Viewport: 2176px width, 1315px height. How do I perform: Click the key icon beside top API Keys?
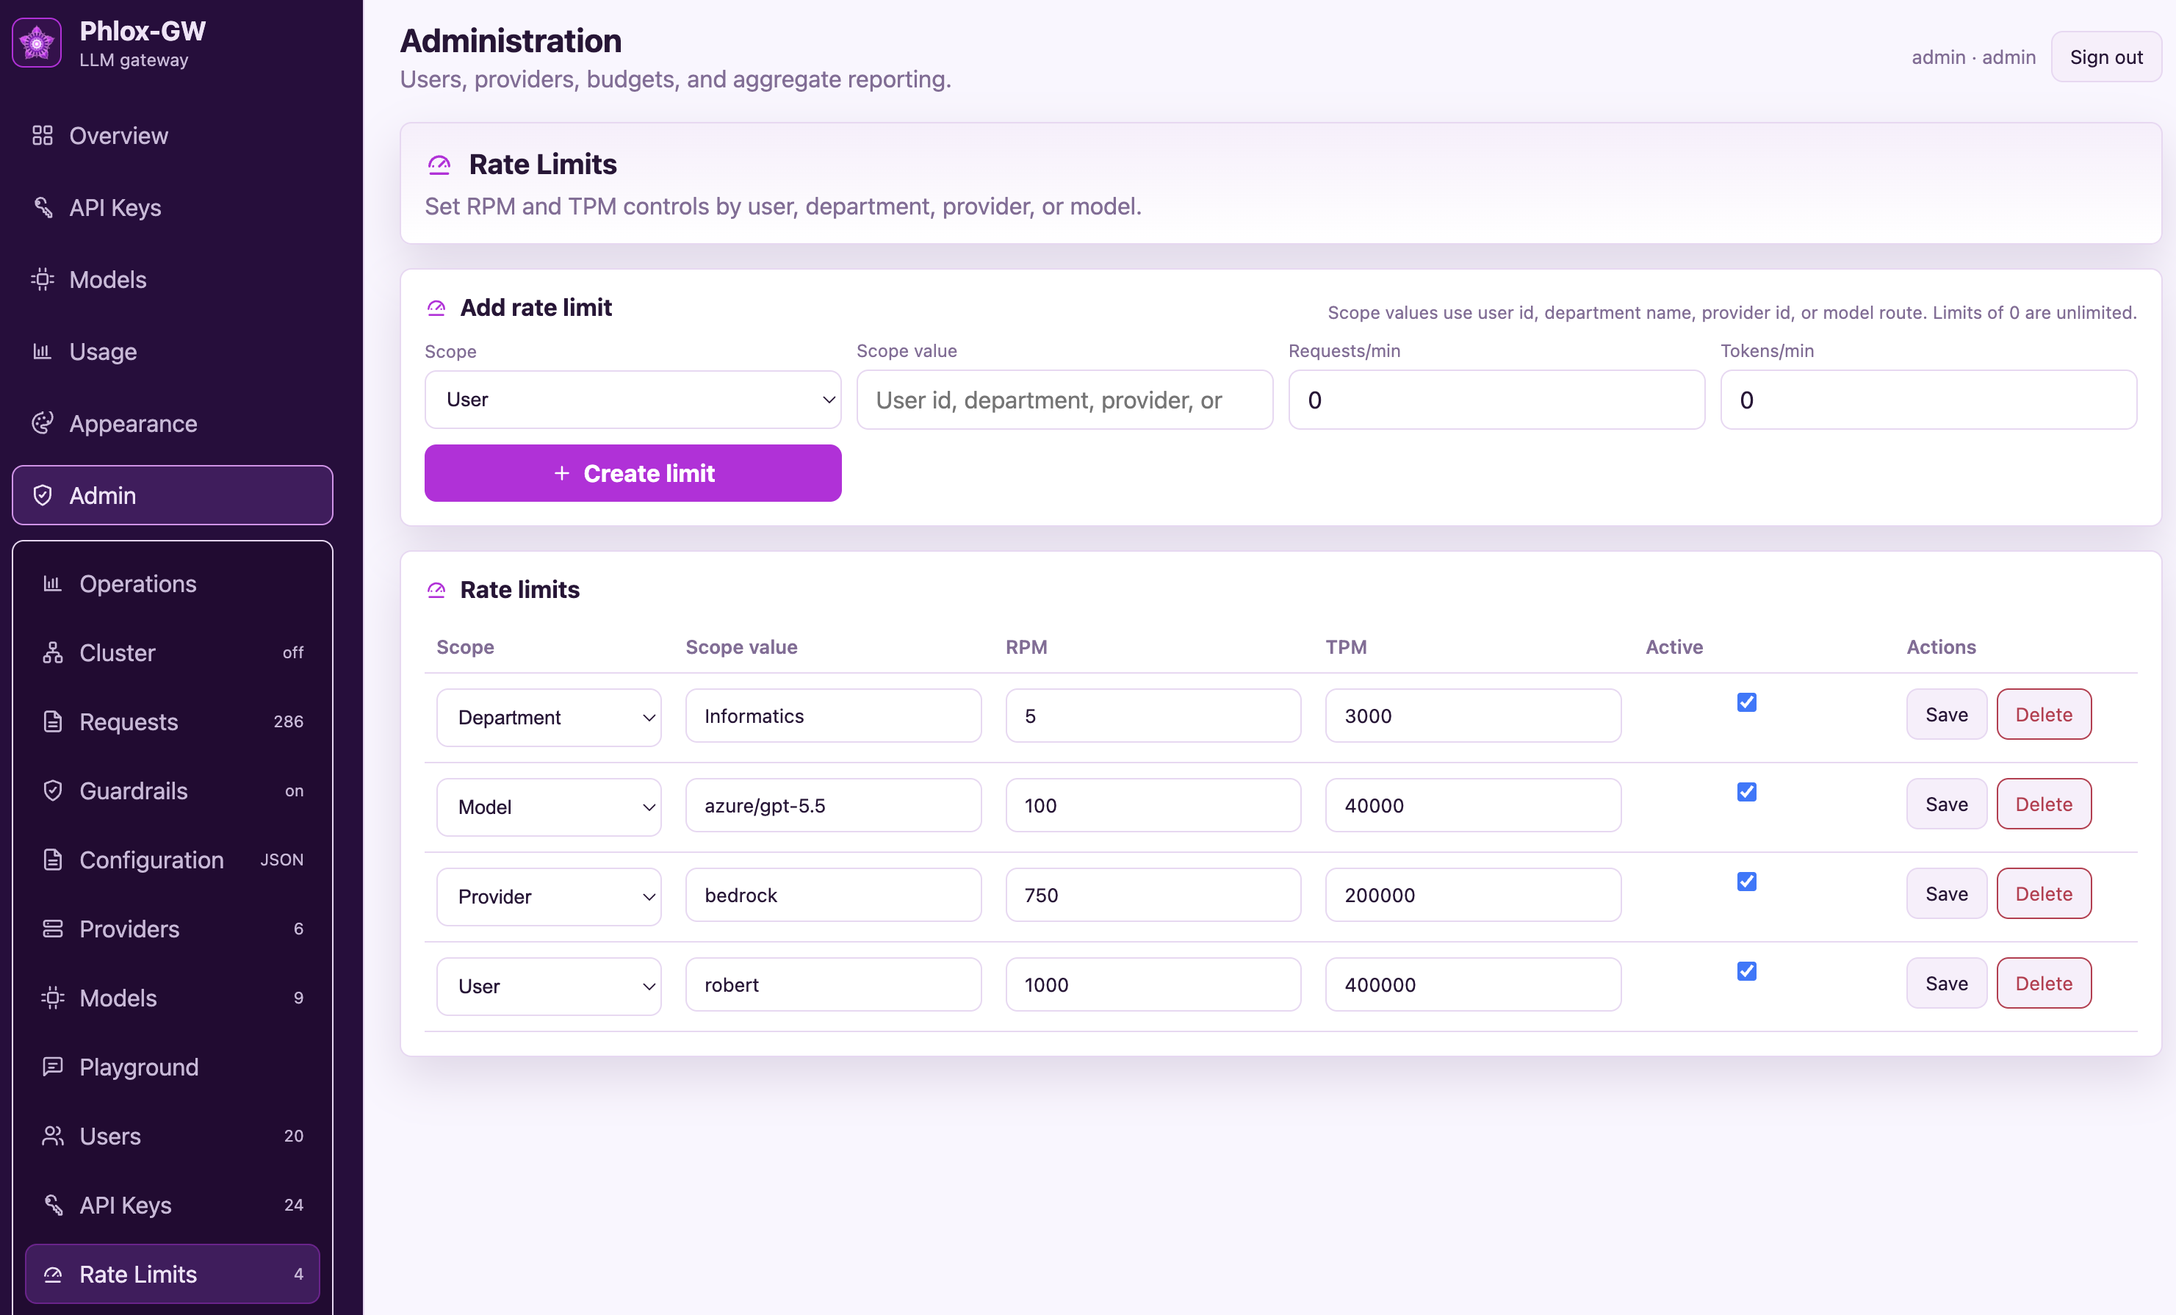tap(43, 206)
